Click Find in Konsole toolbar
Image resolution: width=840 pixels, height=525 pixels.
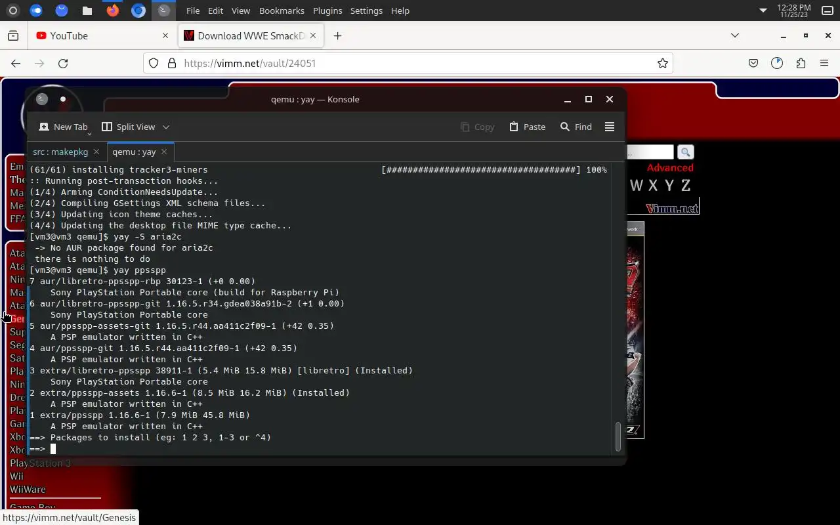(576, 127)
